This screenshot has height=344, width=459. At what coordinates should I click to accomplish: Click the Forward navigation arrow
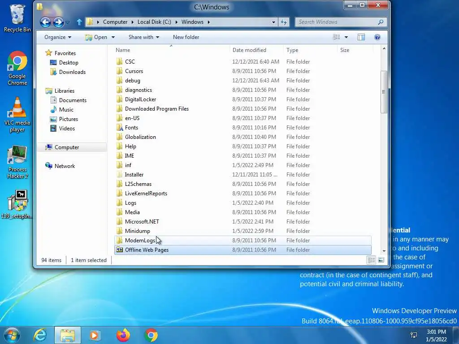(x=59, y=22)
